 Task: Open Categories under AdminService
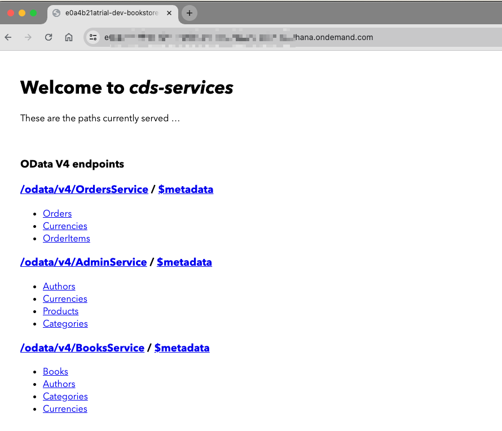[65, 324]
